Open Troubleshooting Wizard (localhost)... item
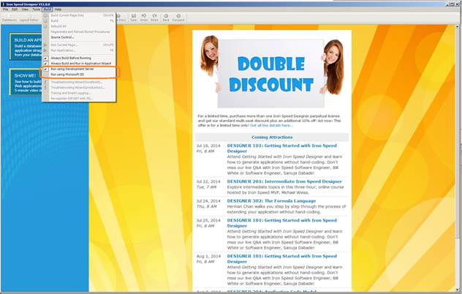 click(79, 82)
